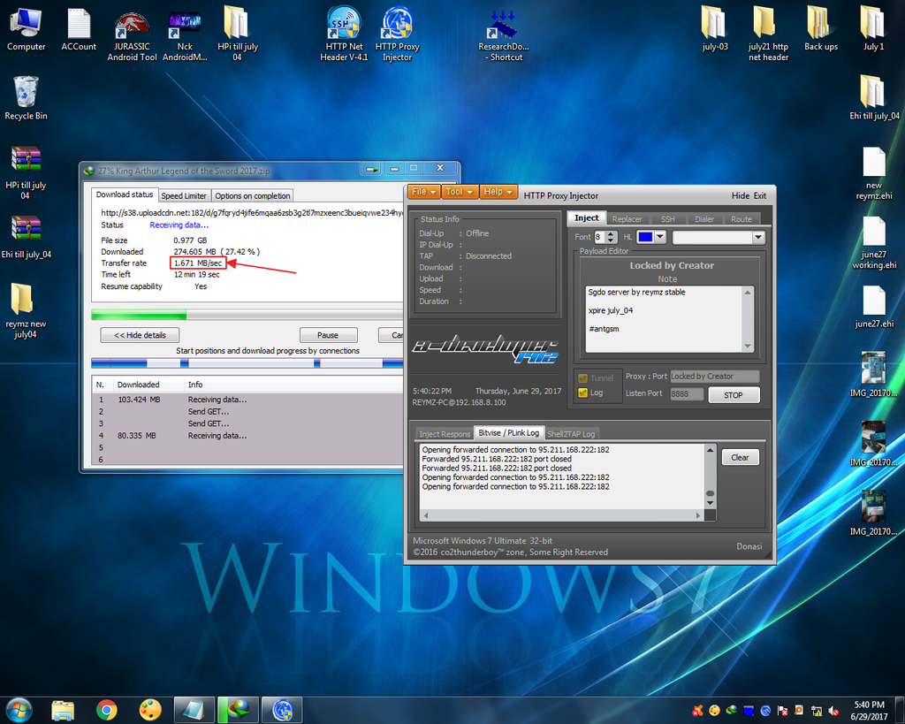The width and height of the screenshot is (905, 724).
Task: Launch HTTP Net Header V-4.1 icon
Action: [344, 34]
